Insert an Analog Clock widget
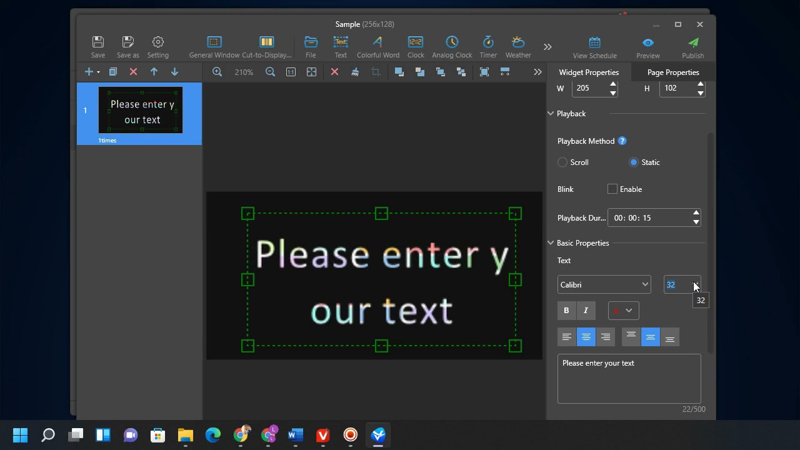 point(452,47)
